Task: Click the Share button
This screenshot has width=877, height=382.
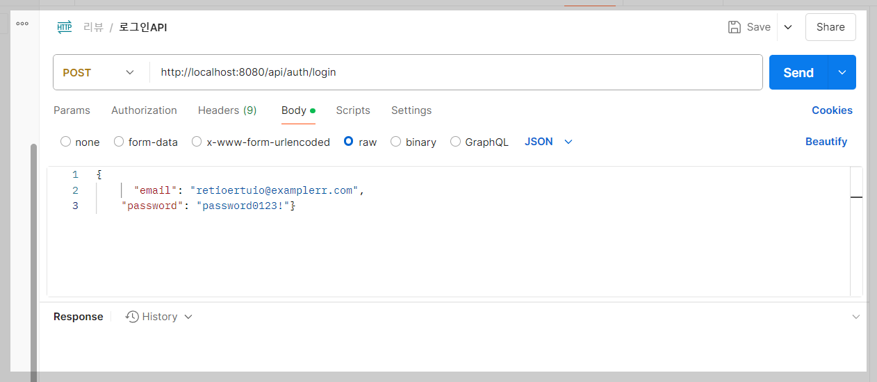Action: [830, 27]
